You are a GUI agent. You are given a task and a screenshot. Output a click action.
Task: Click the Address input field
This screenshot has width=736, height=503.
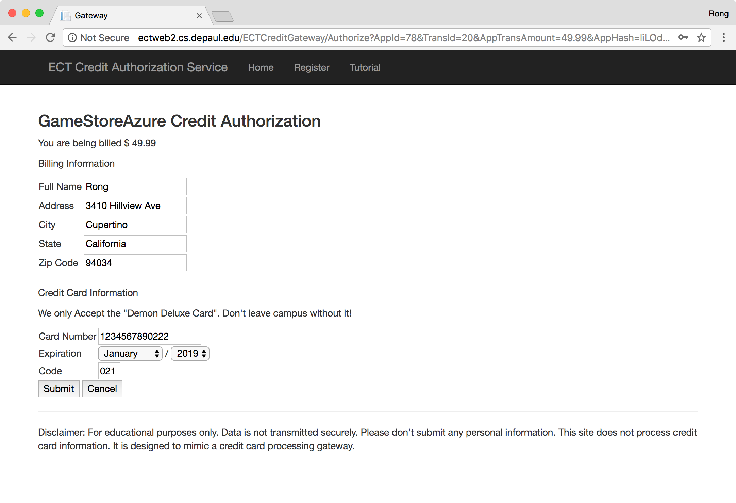pyautogui.click(x=135, y=206)
